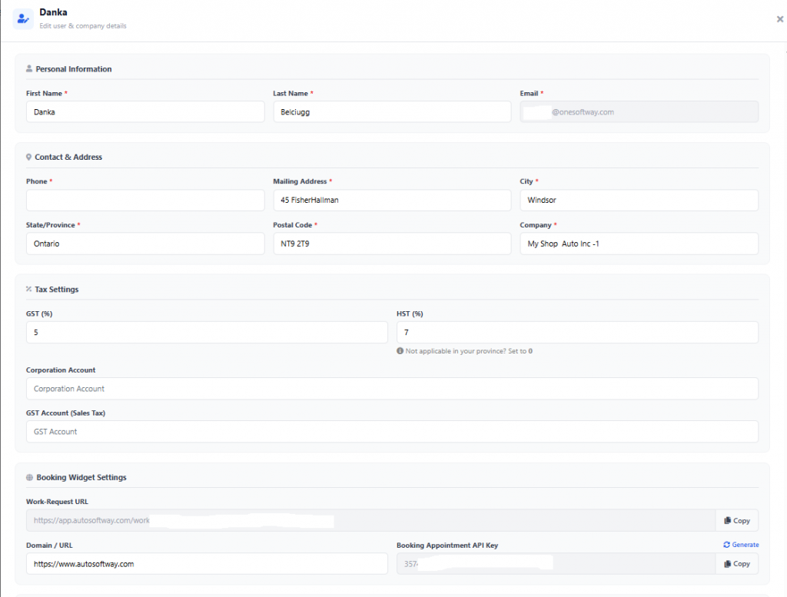
Task: Focus the Corporation Account field
Action: [x=391, y=389]
